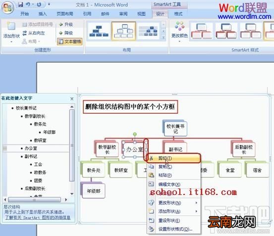The image size is (274, 236).
Task: Select 教研室 in text pane
Action: [40, 140]
